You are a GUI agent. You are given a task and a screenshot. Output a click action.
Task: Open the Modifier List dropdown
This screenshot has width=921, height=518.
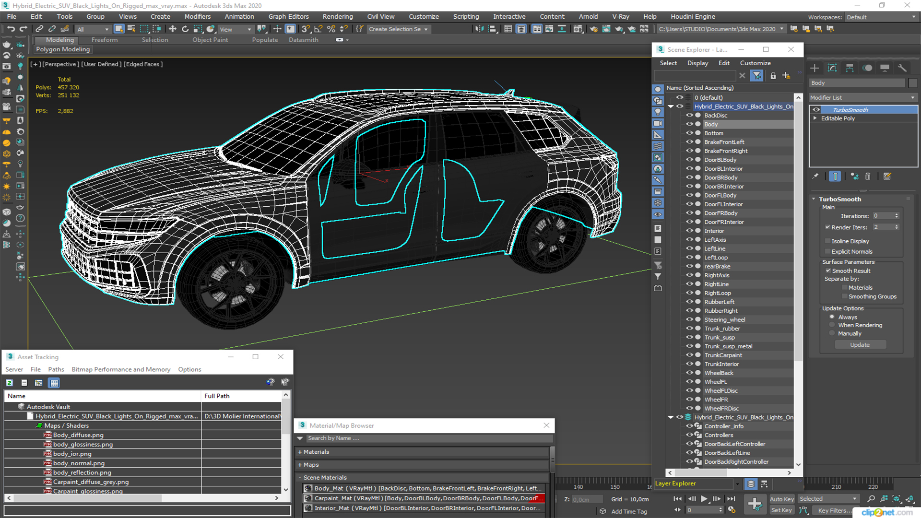pyautogui.click(x=862, y=97)
